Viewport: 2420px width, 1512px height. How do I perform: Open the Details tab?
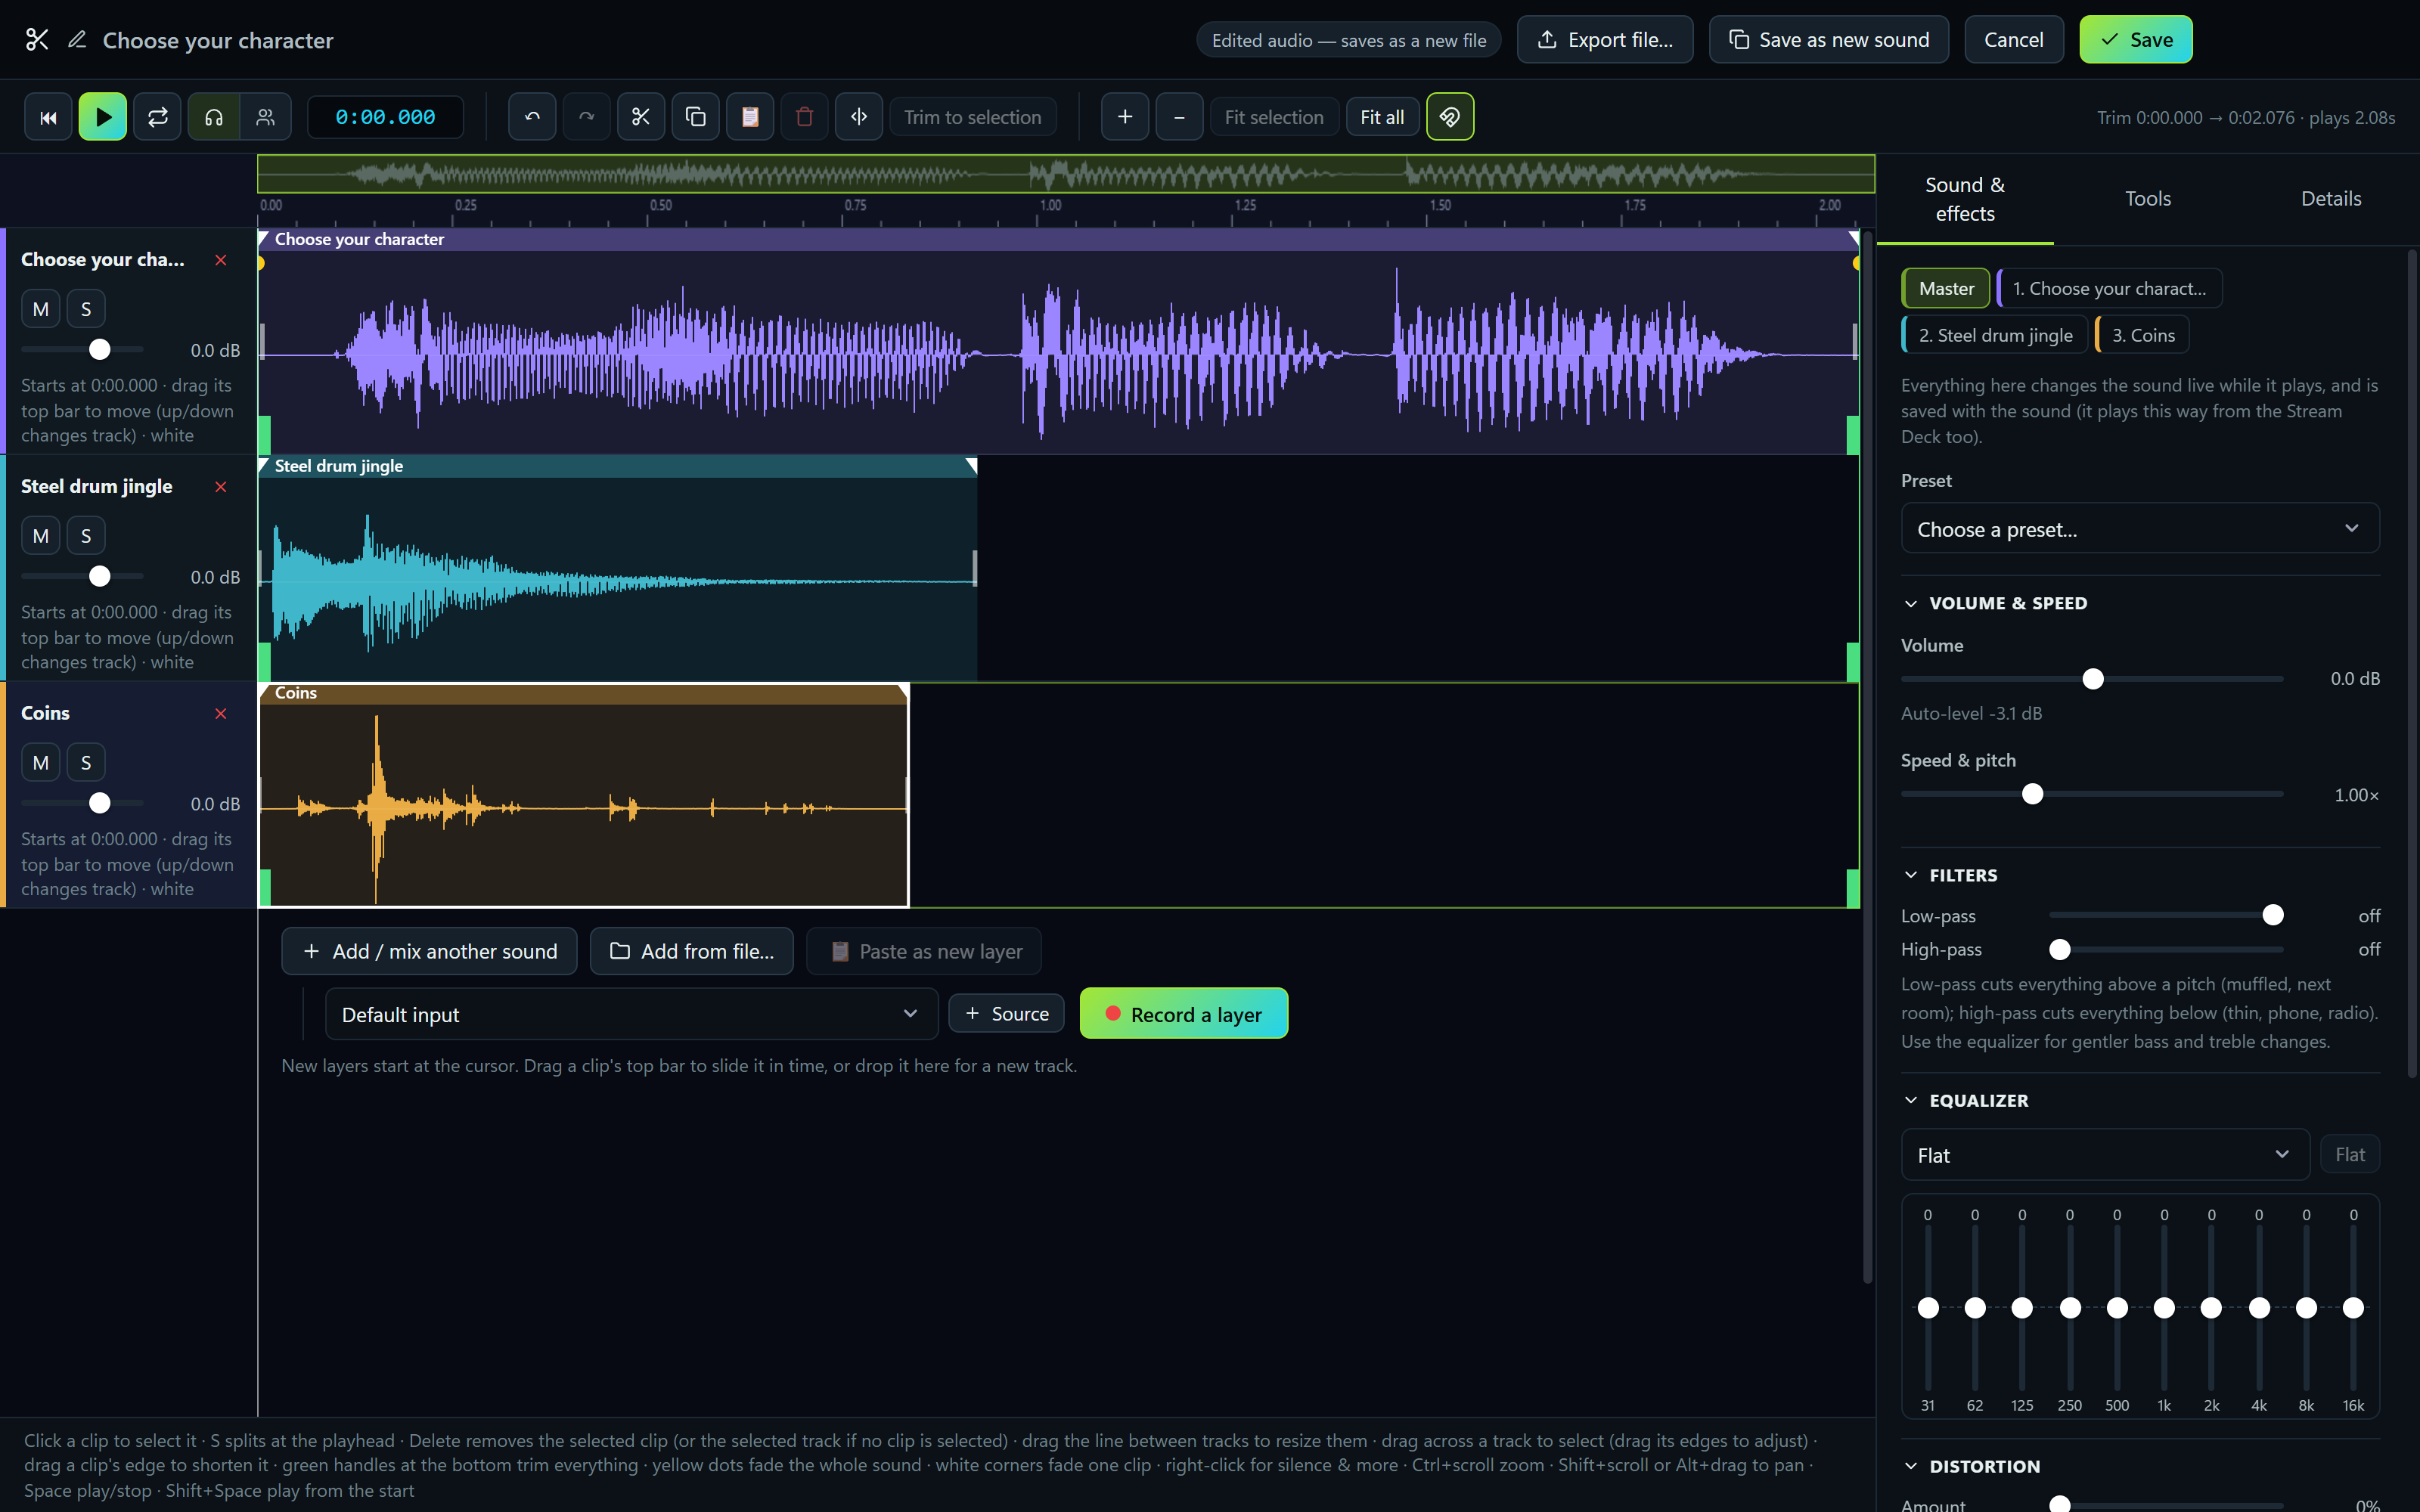pos(2331,199)
